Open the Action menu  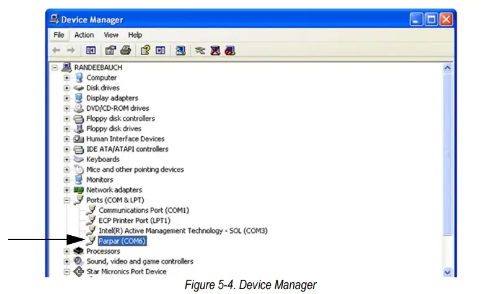coord(84,35)
